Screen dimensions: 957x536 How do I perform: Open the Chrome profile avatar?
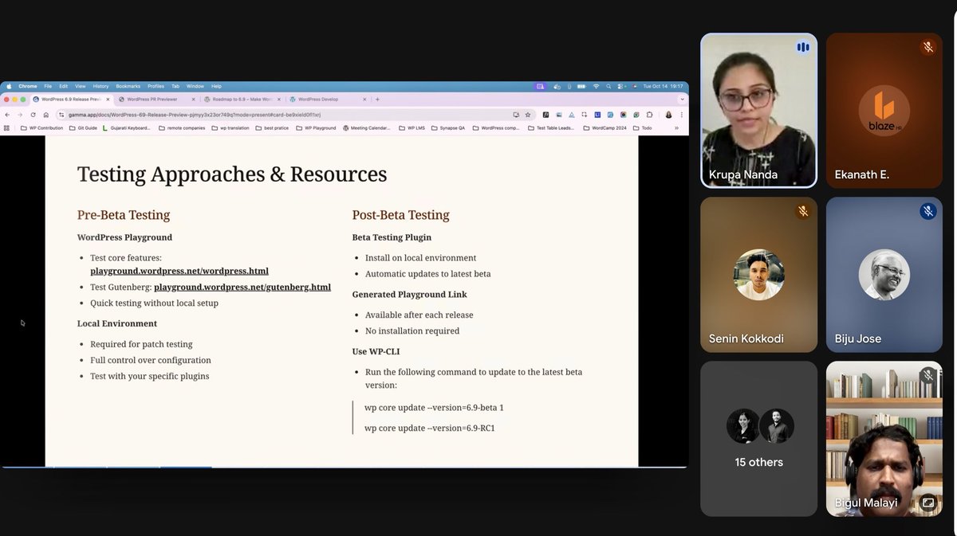click(668, 115)
